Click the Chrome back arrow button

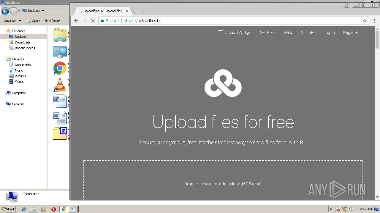point(76,21)
